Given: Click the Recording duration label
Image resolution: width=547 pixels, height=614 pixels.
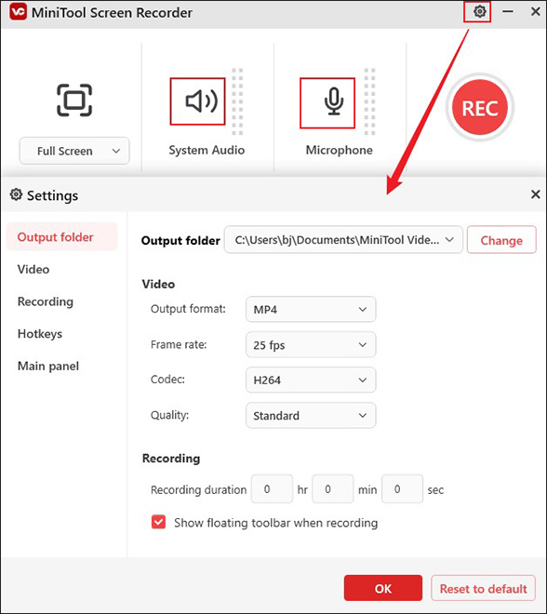Looking at the screenshot, I should pos(198,490).
